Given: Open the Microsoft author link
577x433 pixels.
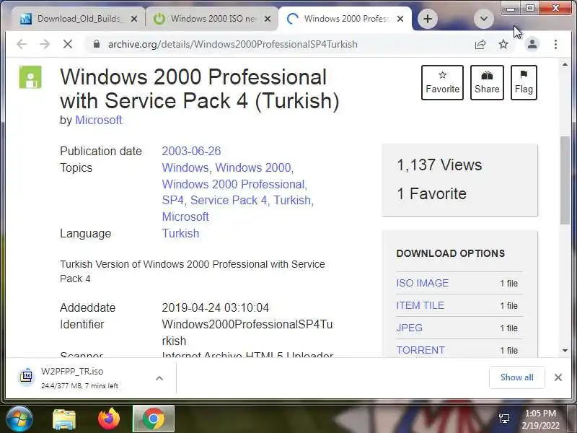Looking at the screenshot, I should click(99, 120).
